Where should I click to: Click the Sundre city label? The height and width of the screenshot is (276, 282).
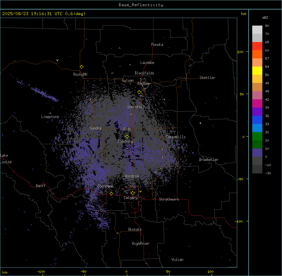tap(96, 128)
